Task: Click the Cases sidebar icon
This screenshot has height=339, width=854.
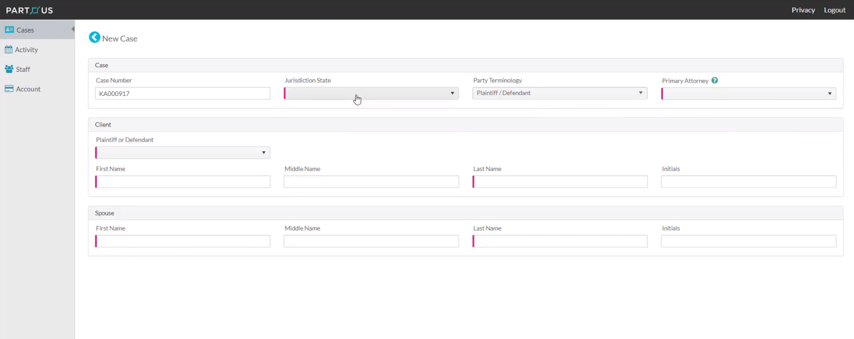Action: click(9, 30)
